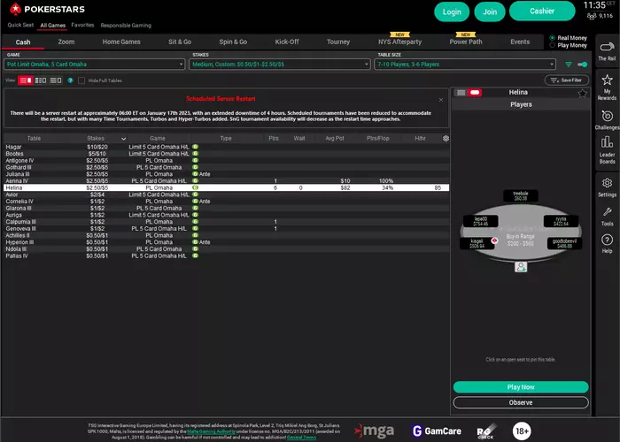Open Malta Gaming Authority link
Image resolution: width=620 pixels, height=442 pixels.
point(211,431)
